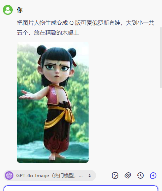Screen dimensions: 162x191
Task: Click the green user avatar icon
Action: 8,10
